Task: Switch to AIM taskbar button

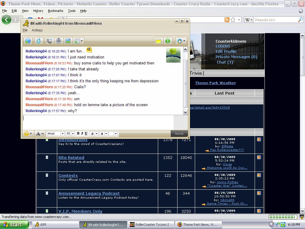Action: point(56,225)
